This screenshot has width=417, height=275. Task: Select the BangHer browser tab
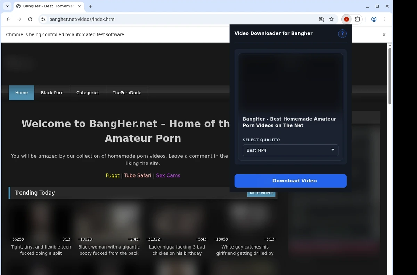tap(48, 6)
